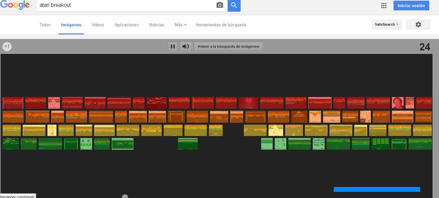Open the "Videos" tab
The image size is (439, 198).
pos(98,25)
